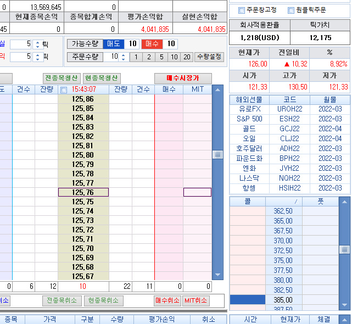Click the 체결 column header

[323, 320]
